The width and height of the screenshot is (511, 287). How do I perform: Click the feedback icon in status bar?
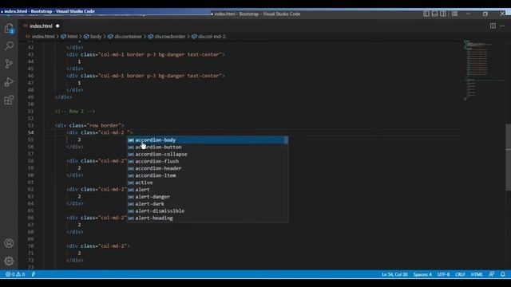[492, 274]
